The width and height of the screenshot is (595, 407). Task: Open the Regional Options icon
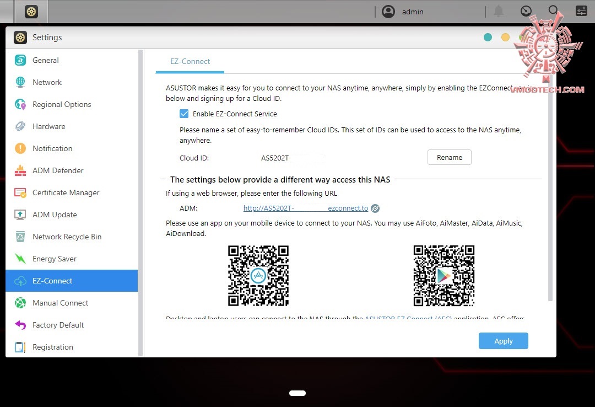click(20, 104)
